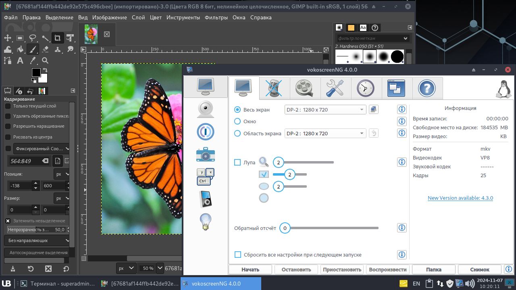Select the Paintbrush tool in GIMP
The width and height of the screenshot is (516, 290).
(x=33, y=49)
